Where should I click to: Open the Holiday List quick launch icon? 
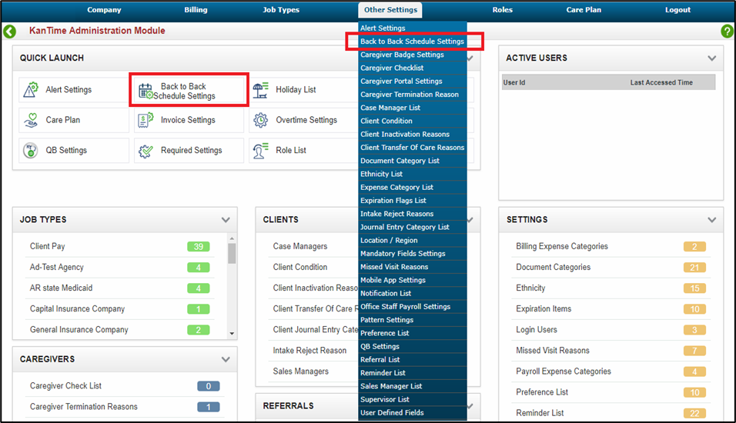point(261,90)
